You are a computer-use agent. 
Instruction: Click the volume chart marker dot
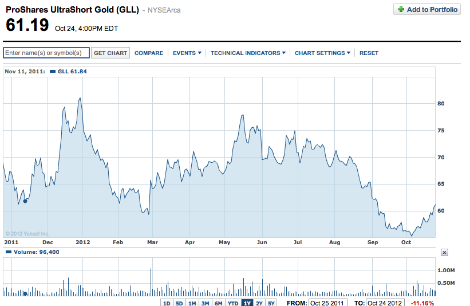(x=25, y=294)
